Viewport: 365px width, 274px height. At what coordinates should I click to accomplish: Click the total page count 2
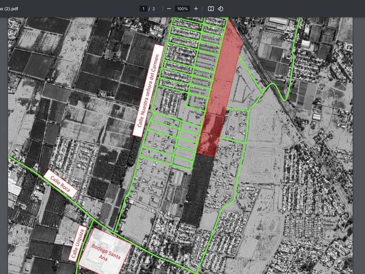click(x=153, y=9)
